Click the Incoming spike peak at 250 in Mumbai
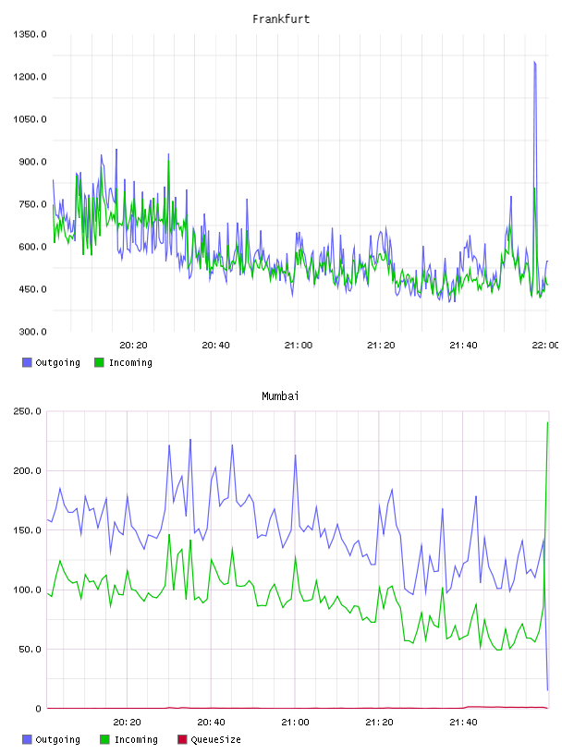 pos(547,423)
